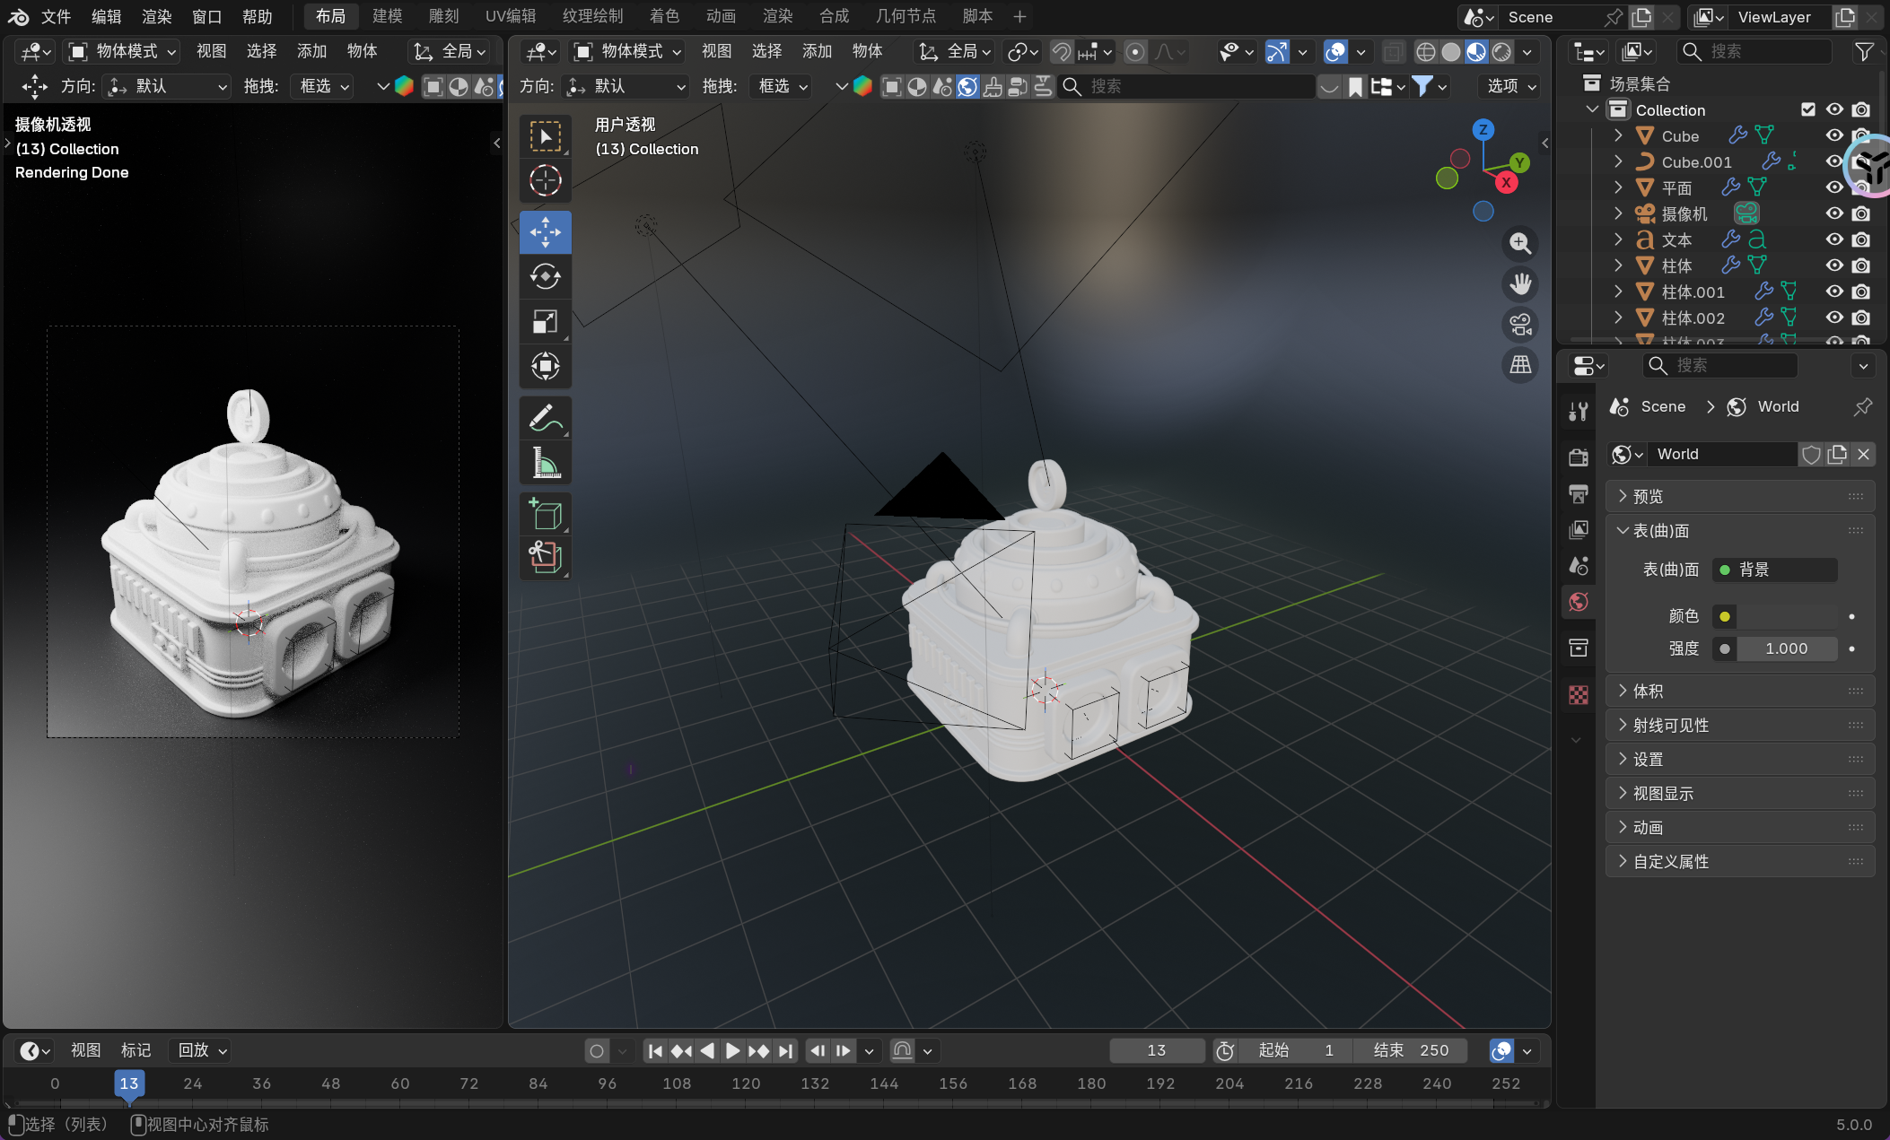The width and height of the screenshot is (1890, 1140).
Task: Open the 渲染 menu in top bar
Action: (x=156, y=16)
